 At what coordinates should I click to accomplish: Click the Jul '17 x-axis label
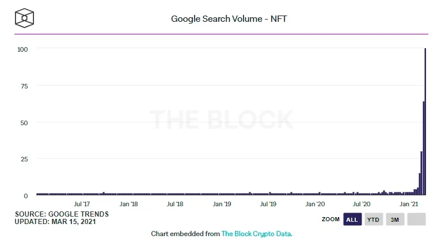(x=82, y=204)
